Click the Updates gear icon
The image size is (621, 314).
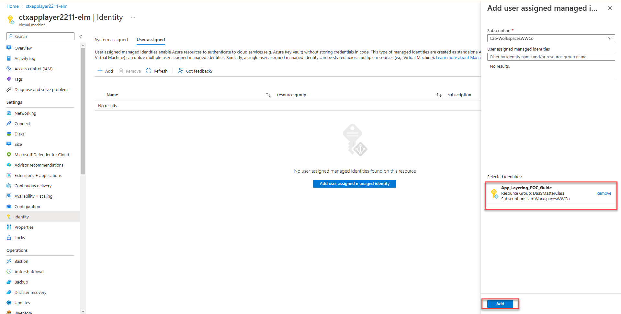coord(9,303)
